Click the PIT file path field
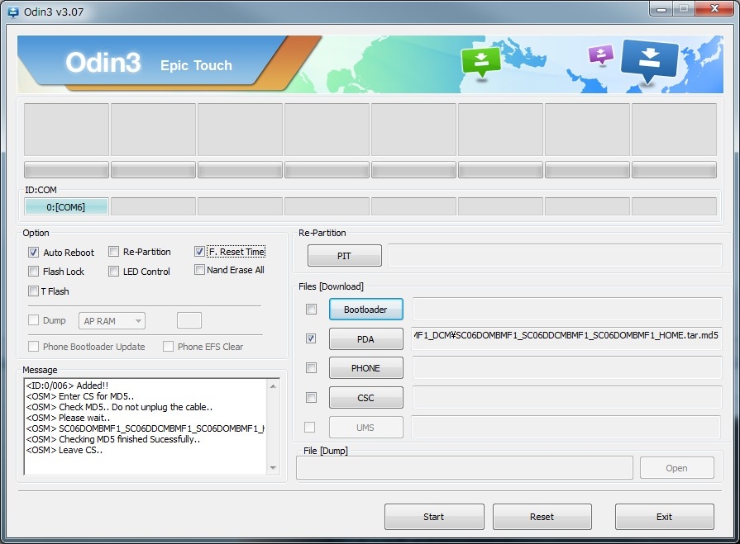Viewport: 740px width, 544px height. point(555,255)
